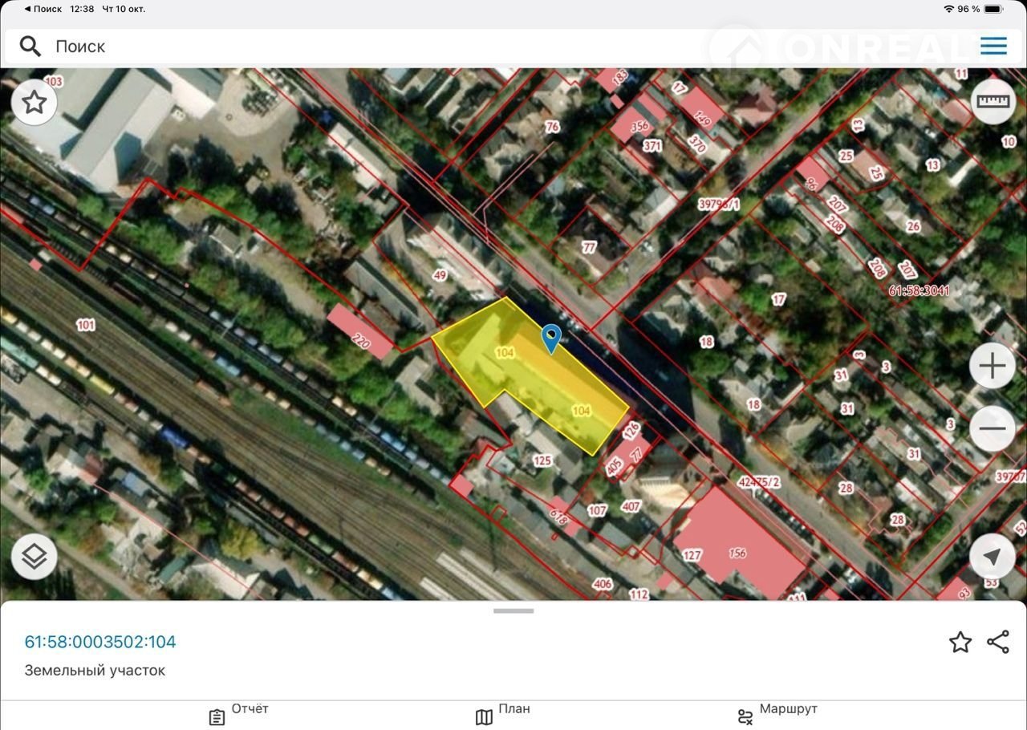Viewport: 1027px width, 730px height.
Task: Open favorites with the map star button
Action: [34, 103]
